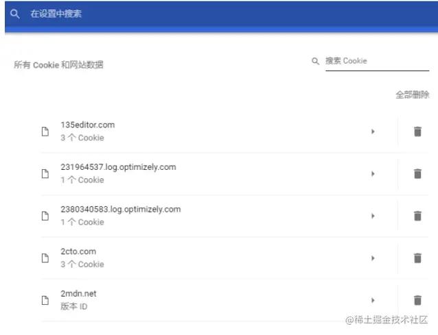Click 3 个 Cookie text under 135editor.com
Viewport: 438px width, 335px height.
coord(82,138)
